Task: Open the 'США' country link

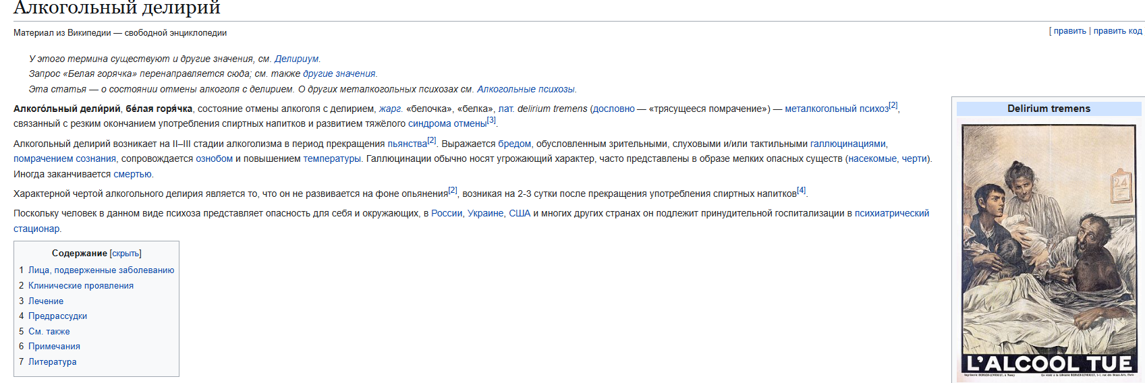Action: coord(520,214)
